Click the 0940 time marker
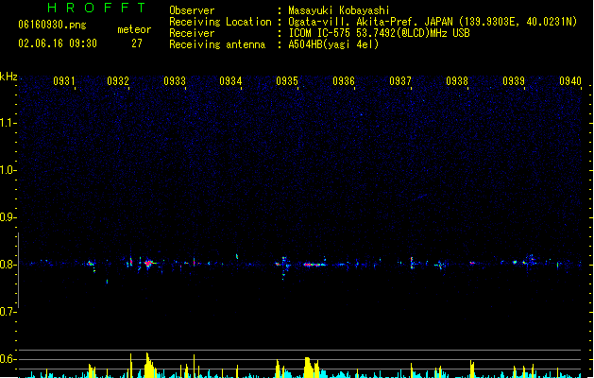The height and width of the screenshot is (378, 594). [570, 81]
